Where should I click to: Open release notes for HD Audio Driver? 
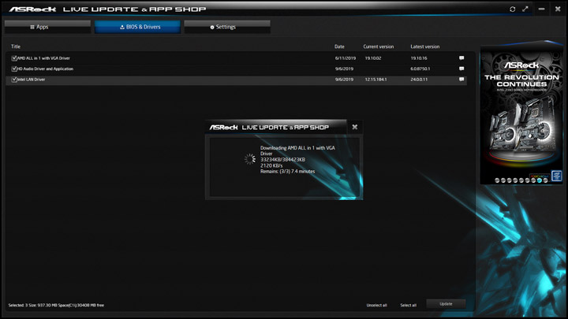(461, 69)
